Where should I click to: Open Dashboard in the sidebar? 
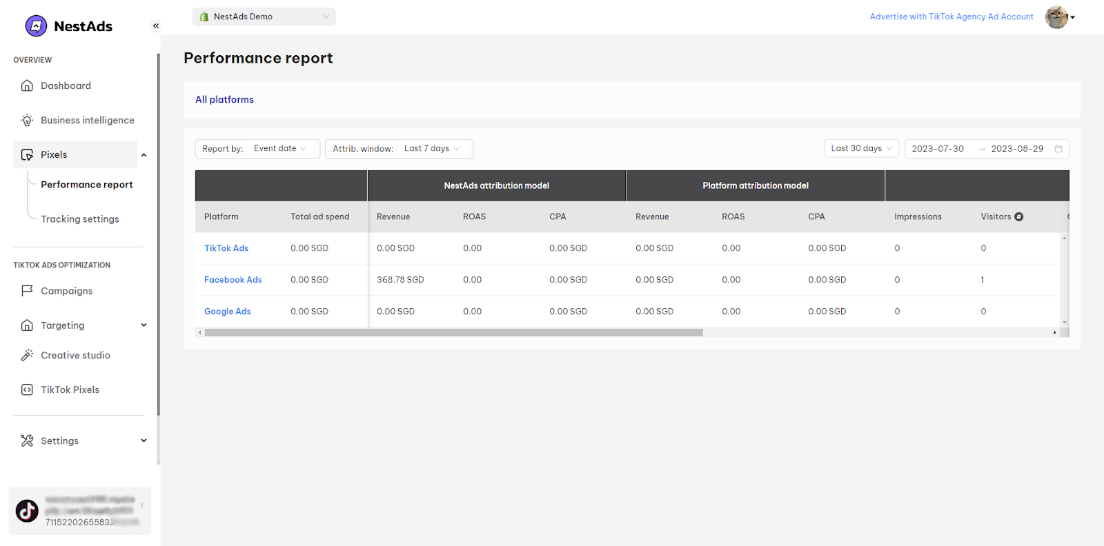click(66, 85)
